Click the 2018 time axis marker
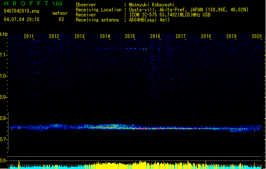 point(206,36)
